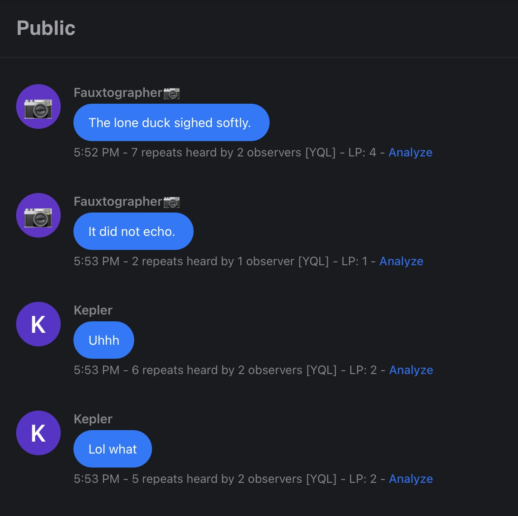Click the Analyze link for the duck message
The image size is (518, 516).
(411, 152)
